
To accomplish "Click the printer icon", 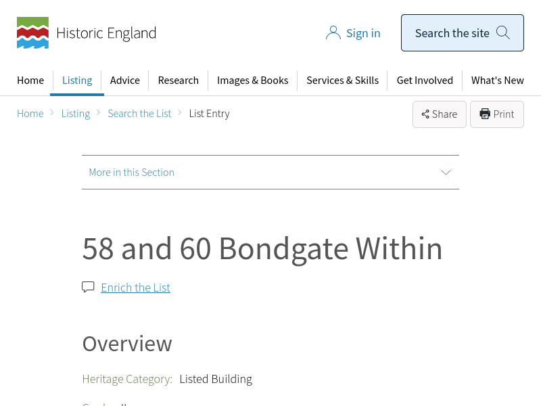I will point(485,114).
